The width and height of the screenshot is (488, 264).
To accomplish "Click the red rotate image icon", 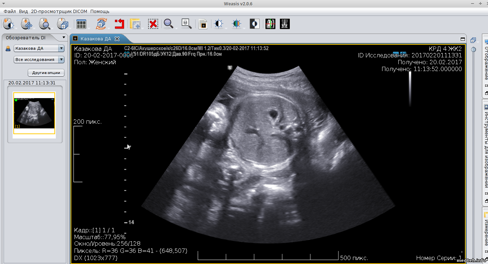I will [119, 24].
